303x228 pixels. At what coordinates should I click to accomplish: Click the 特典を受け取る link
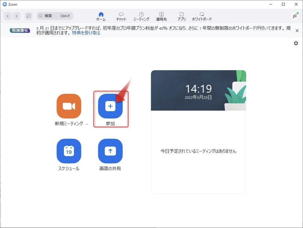click(x=86, y=33)
